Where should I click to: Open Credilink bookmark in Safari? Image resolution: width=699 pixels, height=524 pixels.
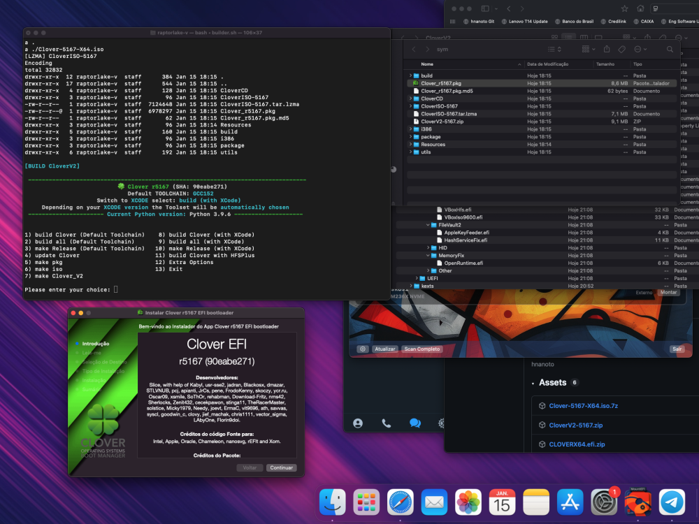[x=614, y=22]
